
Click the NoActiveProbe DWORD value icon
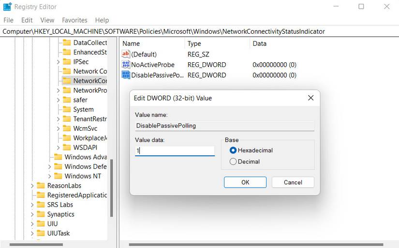[126, 65]
